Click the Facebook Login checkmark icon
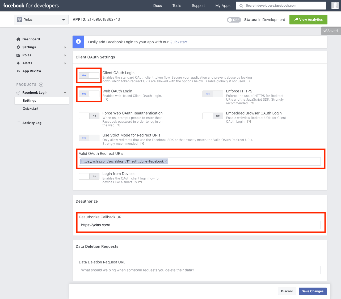 (18, 93)
